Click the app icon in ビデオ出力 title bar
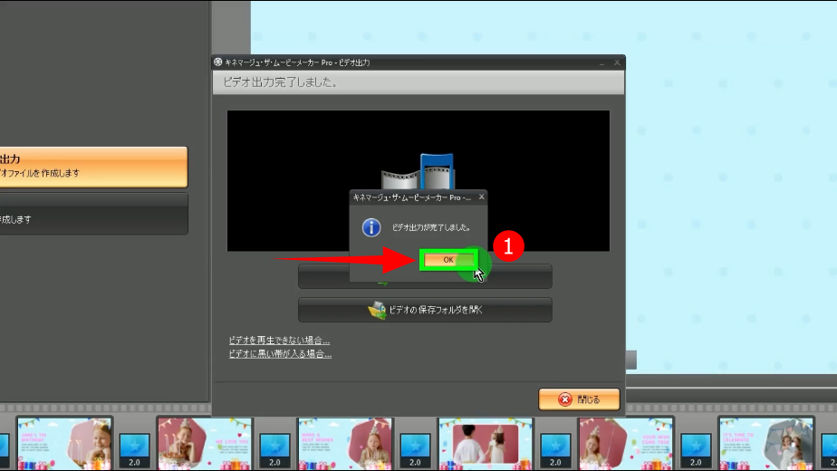 (x=218, y=62)
